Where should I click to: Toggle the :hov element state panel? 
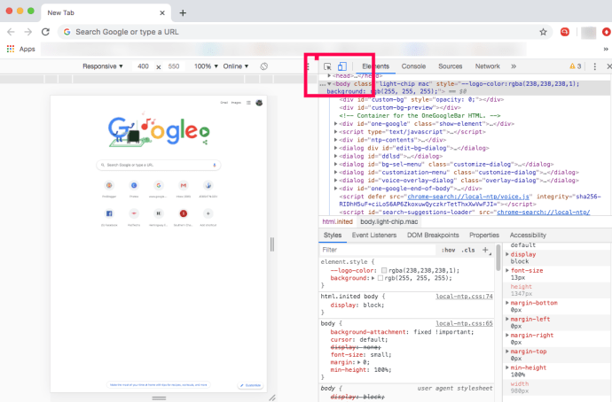[448, 251]
